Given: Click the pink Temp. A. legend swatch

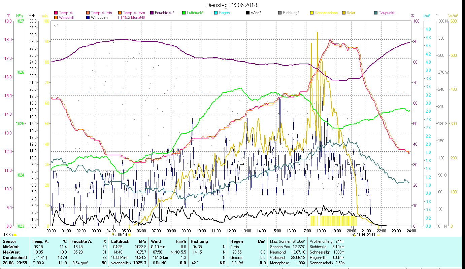Looking at the screenshot, I should pyautogui.click(x=56, y=13).
